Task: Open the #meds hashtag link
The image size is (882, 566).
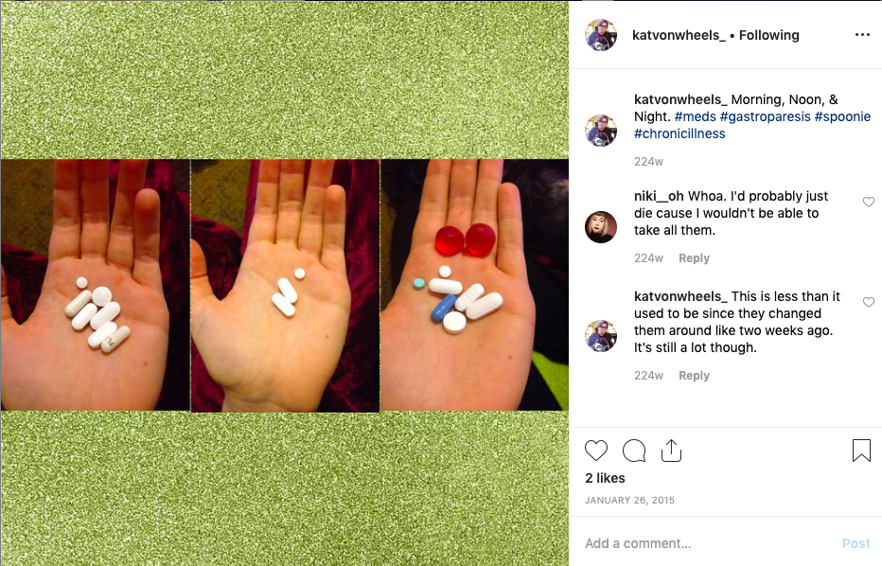Action: (696, 116)
